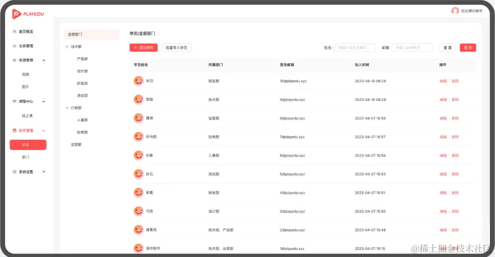Image resolution: width=495 pixels, height=257 pixels.
Task: Click 编辑 in the 司马懿 row
Action: pyautogui.click(x=443, y=137)
